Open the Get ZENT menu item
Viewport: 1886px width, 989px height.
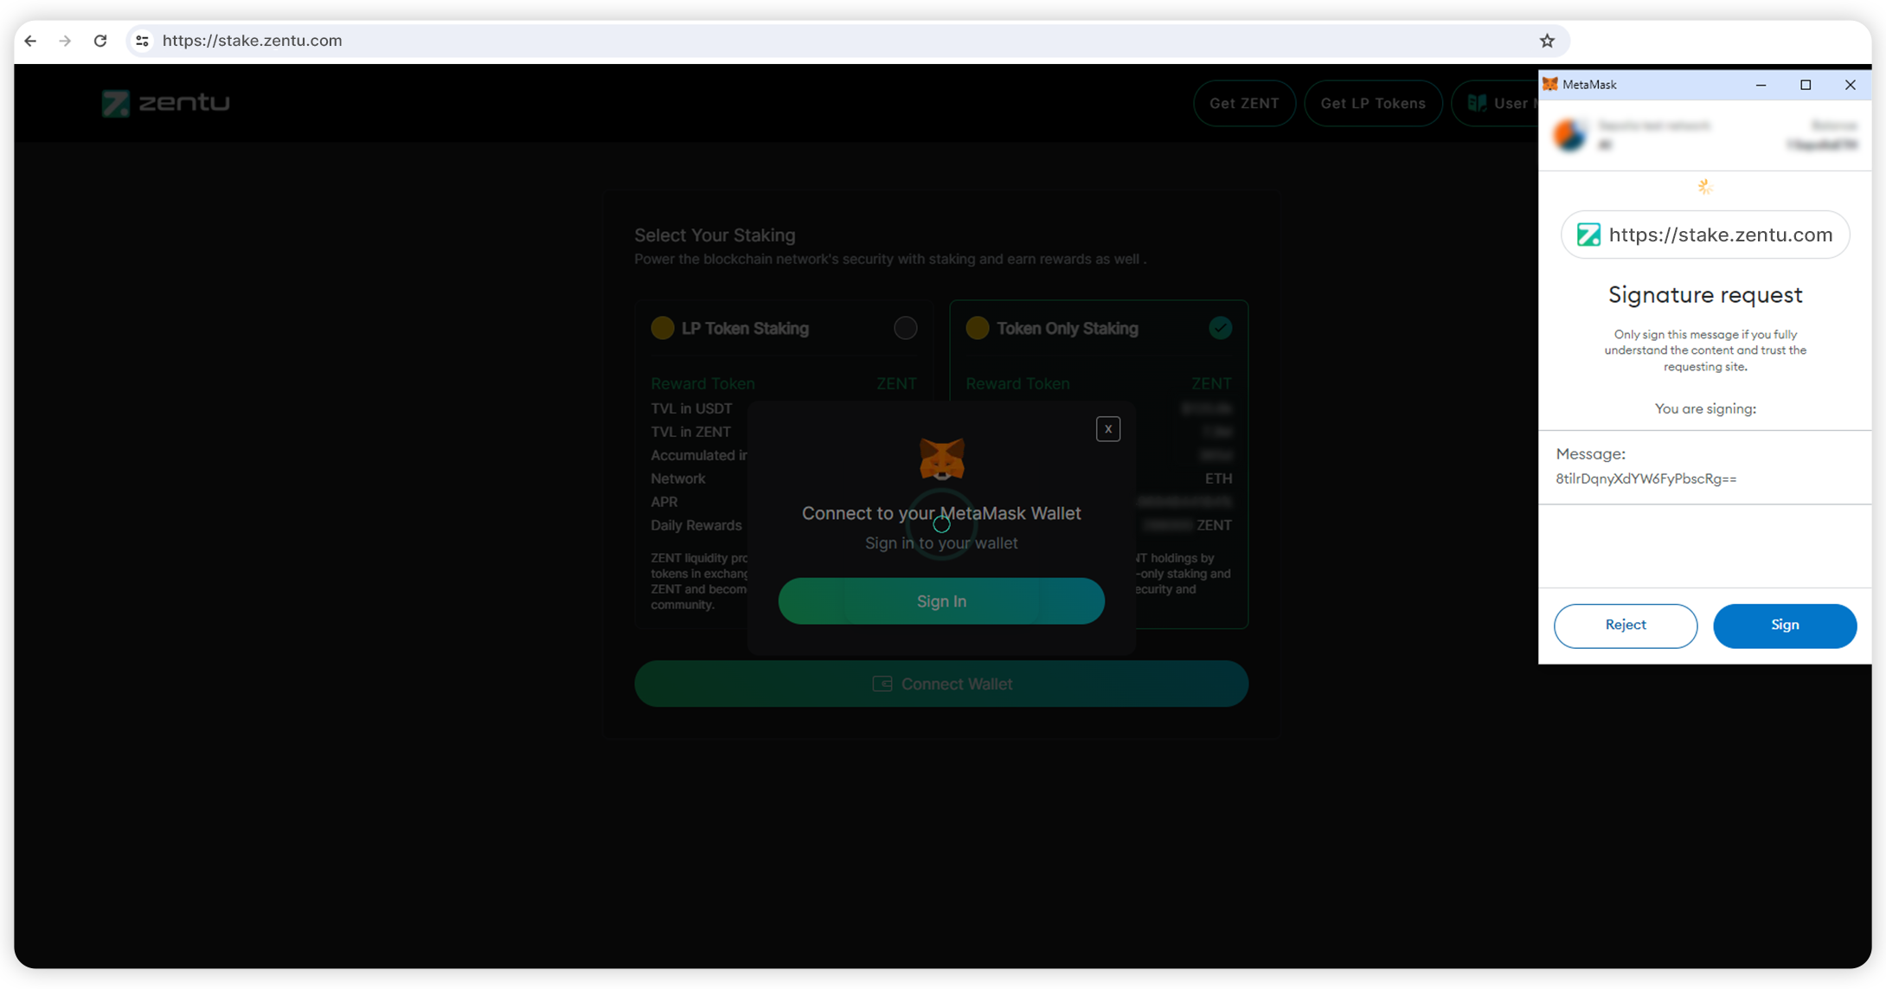tap(1243, 104)
